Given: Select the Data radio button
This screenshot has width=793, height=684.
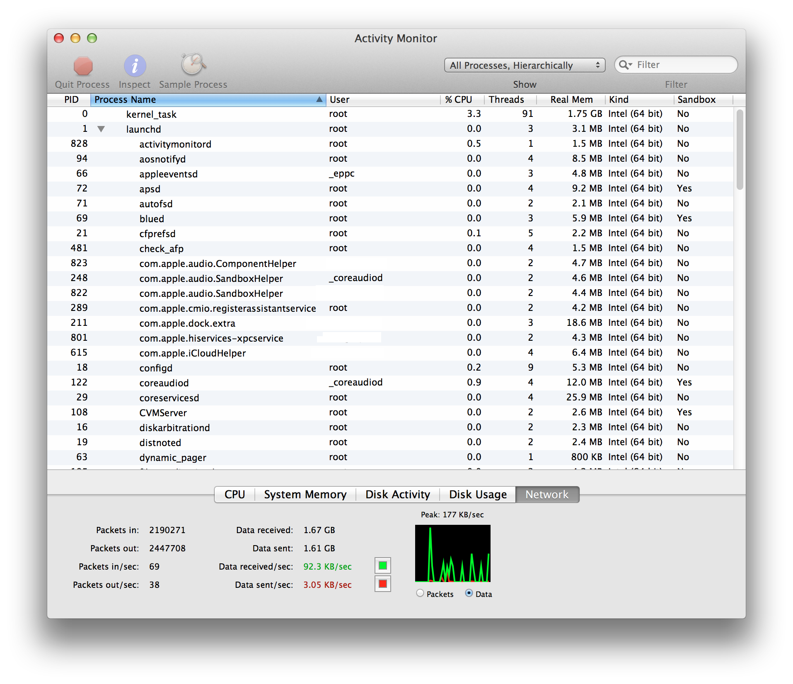Looking at the screenshot, I should pyautogui.click(x=469, y=593).
